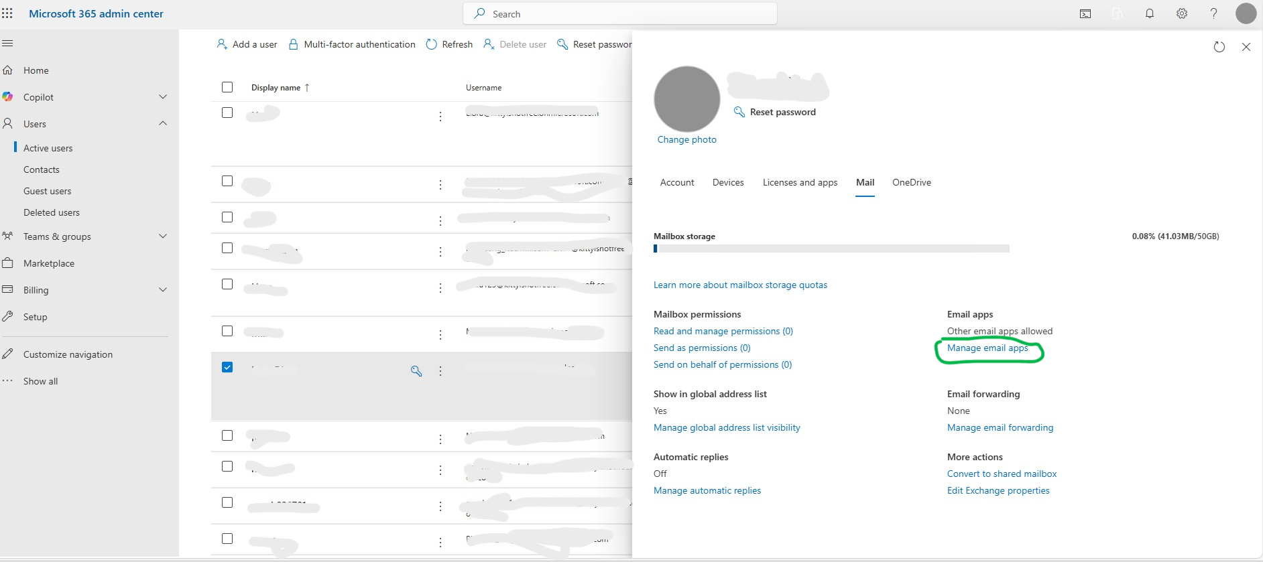The height and width of the screenshot is (562, 1263).
Task: Expand the Billing navigation group
Action: [163, 289]
